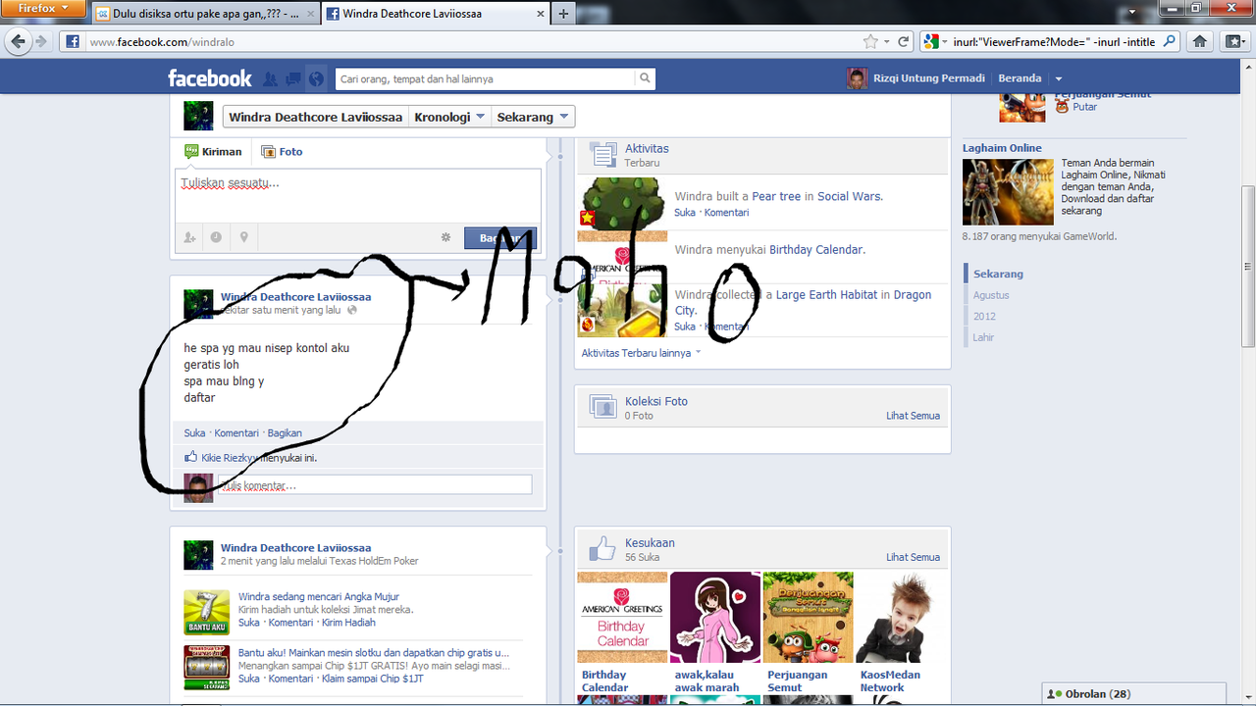Screen dimensions: 1256x706
Task: Open Rizqi Untung Permadi profile link
Action: tap(928, 78)
